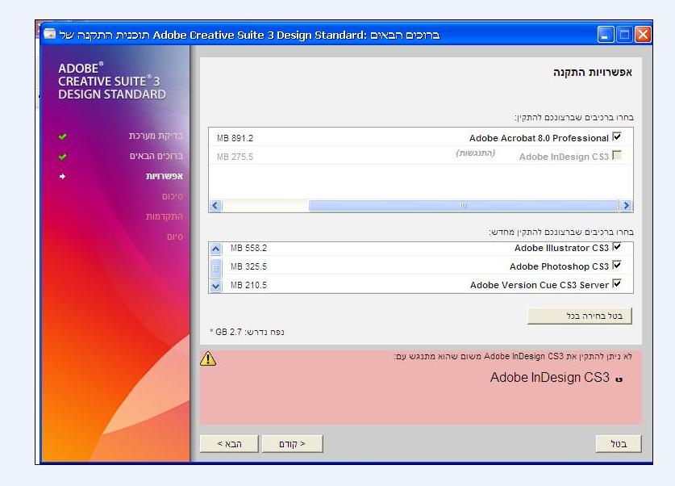Click up arrow of reinstall list scrollbar
This screenshot has height=486, width=675.
215,249
